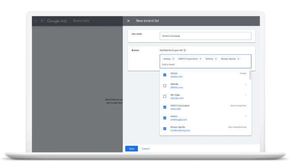Check the Allbirds checkbox
Screen dimensions: 290x162
165,86
